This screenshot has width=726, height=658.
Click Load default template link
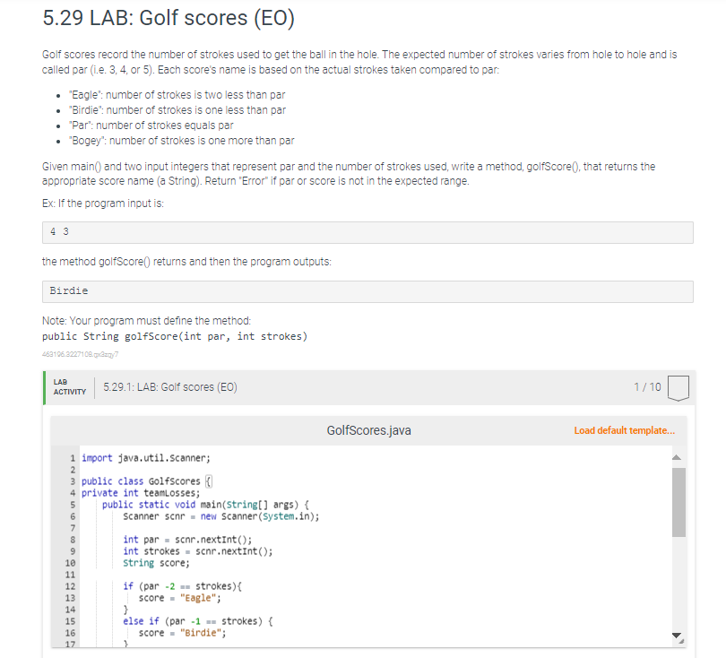pos(624,430)
